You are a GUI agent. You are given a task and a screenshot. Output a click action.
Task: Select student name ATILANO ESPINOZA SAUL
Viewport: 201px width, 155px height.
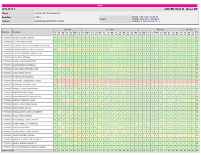tap(22, 42)
